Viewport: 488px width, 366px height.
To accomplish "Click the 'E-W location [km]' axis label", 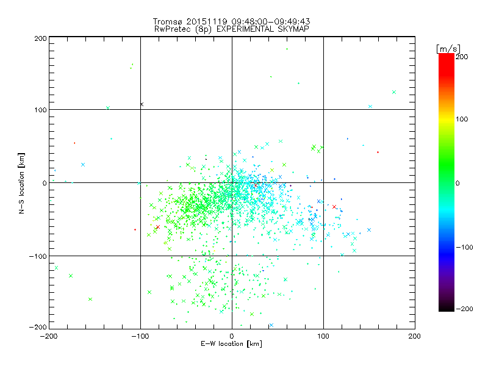I will pos(231,344).
